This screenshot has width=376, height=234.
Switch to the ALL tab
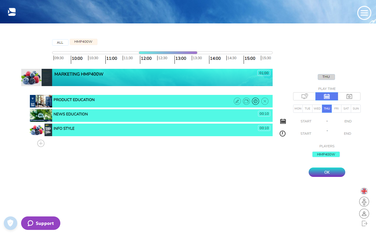tap(60, 42)
